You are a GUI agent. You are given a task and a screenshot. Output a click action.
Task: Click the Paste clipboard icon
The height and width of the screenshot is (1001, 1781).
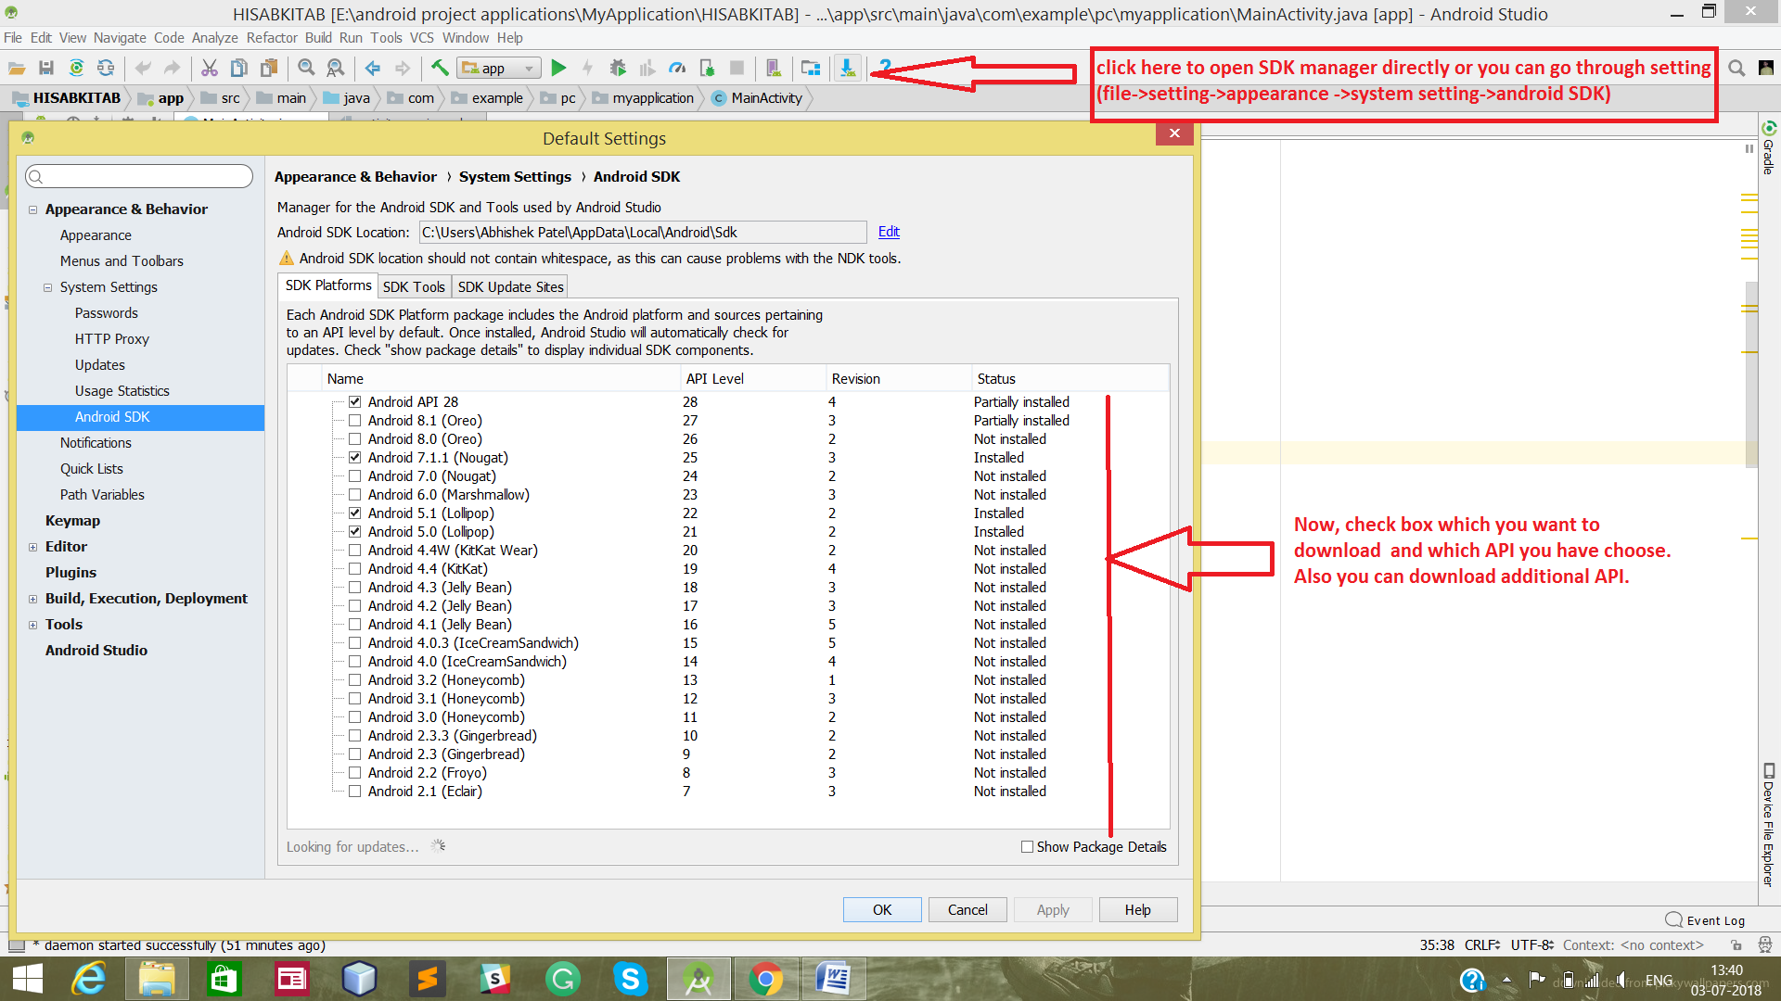pyautogui.click(x=269, y=68)
